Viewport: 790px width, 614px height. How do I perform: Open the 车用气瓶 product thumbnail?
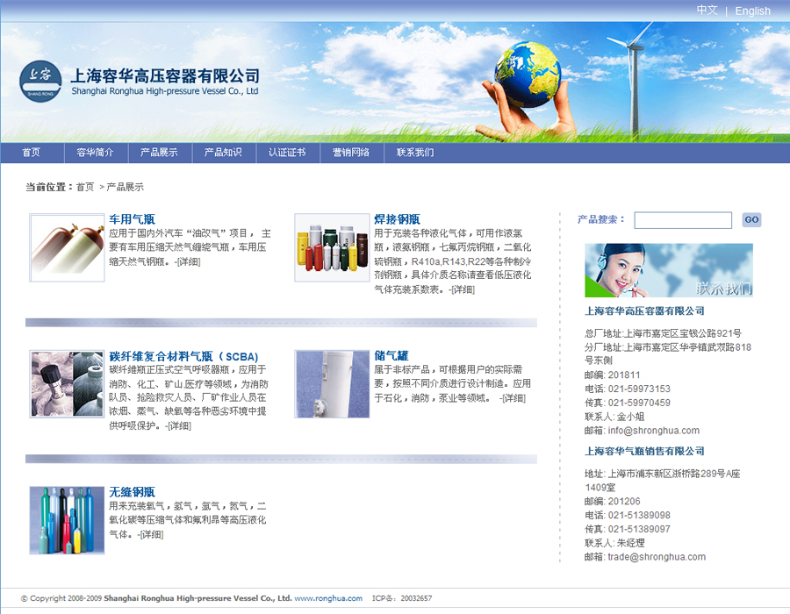(67, 247)
